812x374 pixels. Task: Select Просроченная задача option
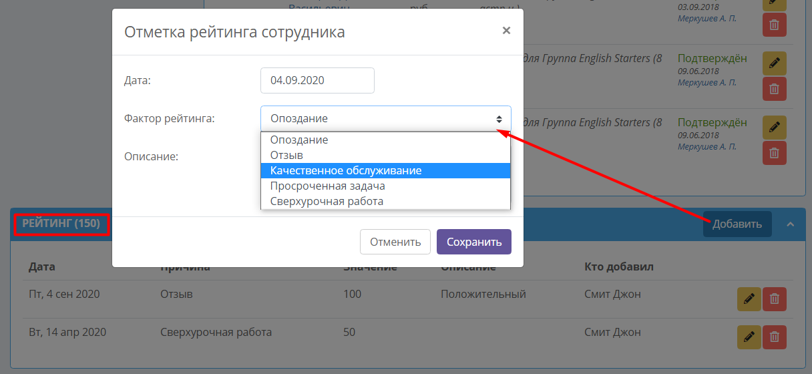[385, 186]
